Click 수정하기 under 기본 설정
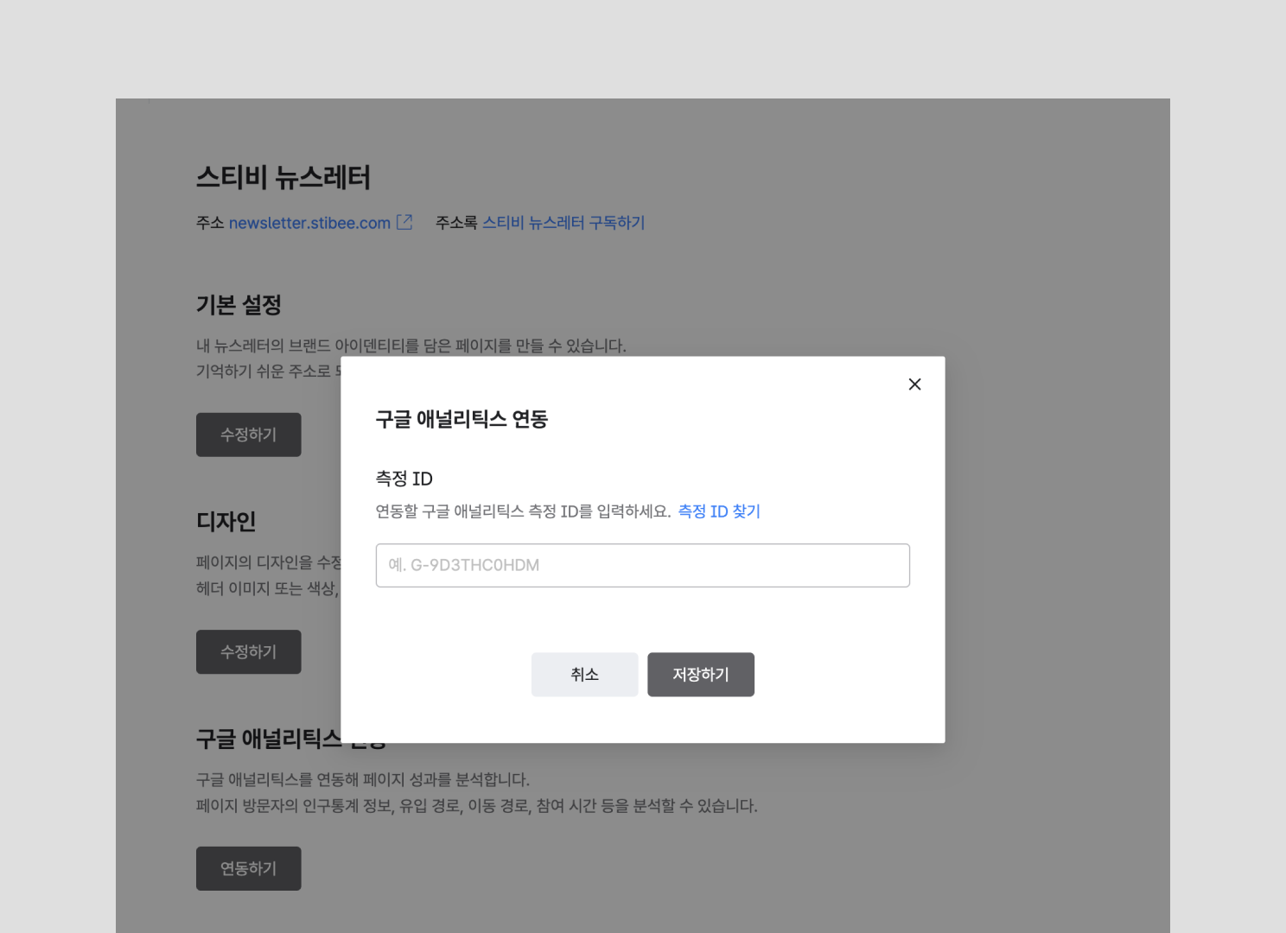This screenshot has width=1286, height=933. click(x=249, y=435)
